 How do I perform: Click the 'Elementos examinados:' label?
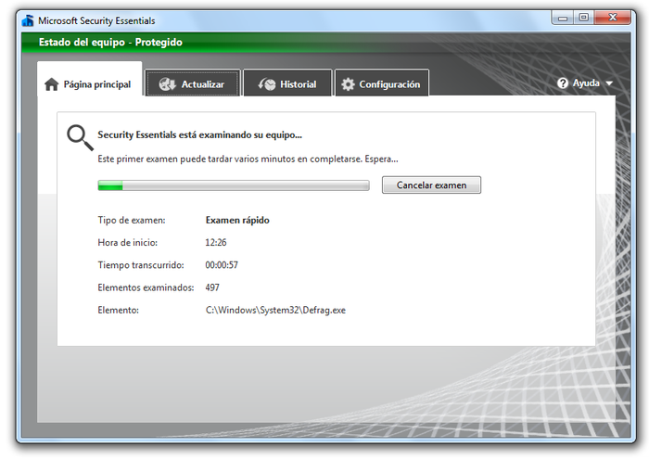point(146,287)
